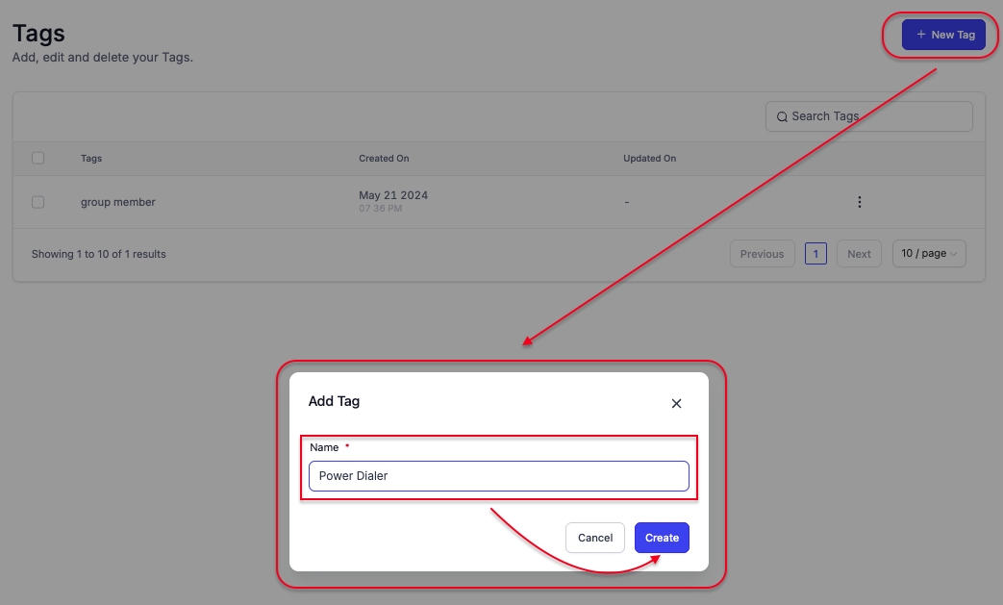Toggle the select-all checkbox in table header
Image resolution: width=1003 pixels, height=605 pixels.
(x=38, y=158)
